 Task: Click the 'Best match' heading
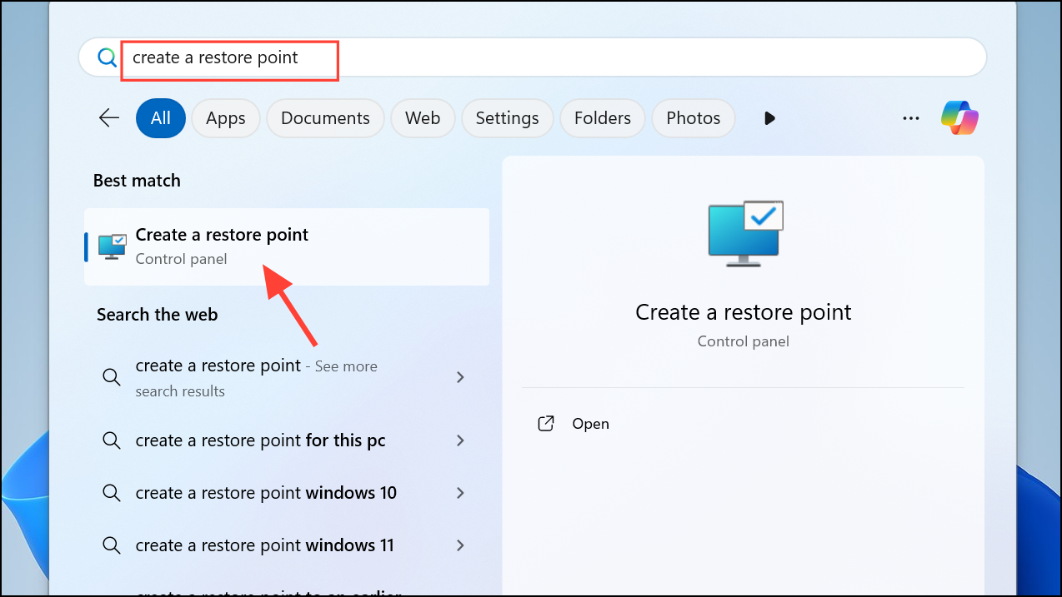click(137, 181)
